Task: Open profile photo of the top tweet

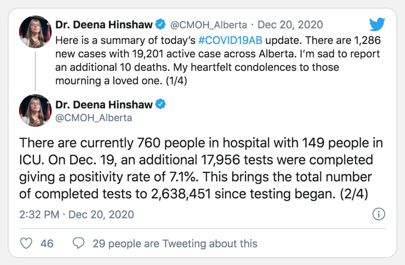Action: (x=35, y=32)
